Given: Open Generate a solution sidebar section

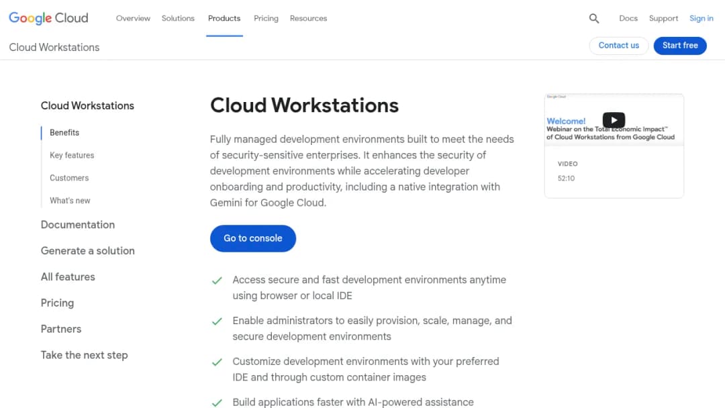Looking at the screenshot, I should click(88, 251).
